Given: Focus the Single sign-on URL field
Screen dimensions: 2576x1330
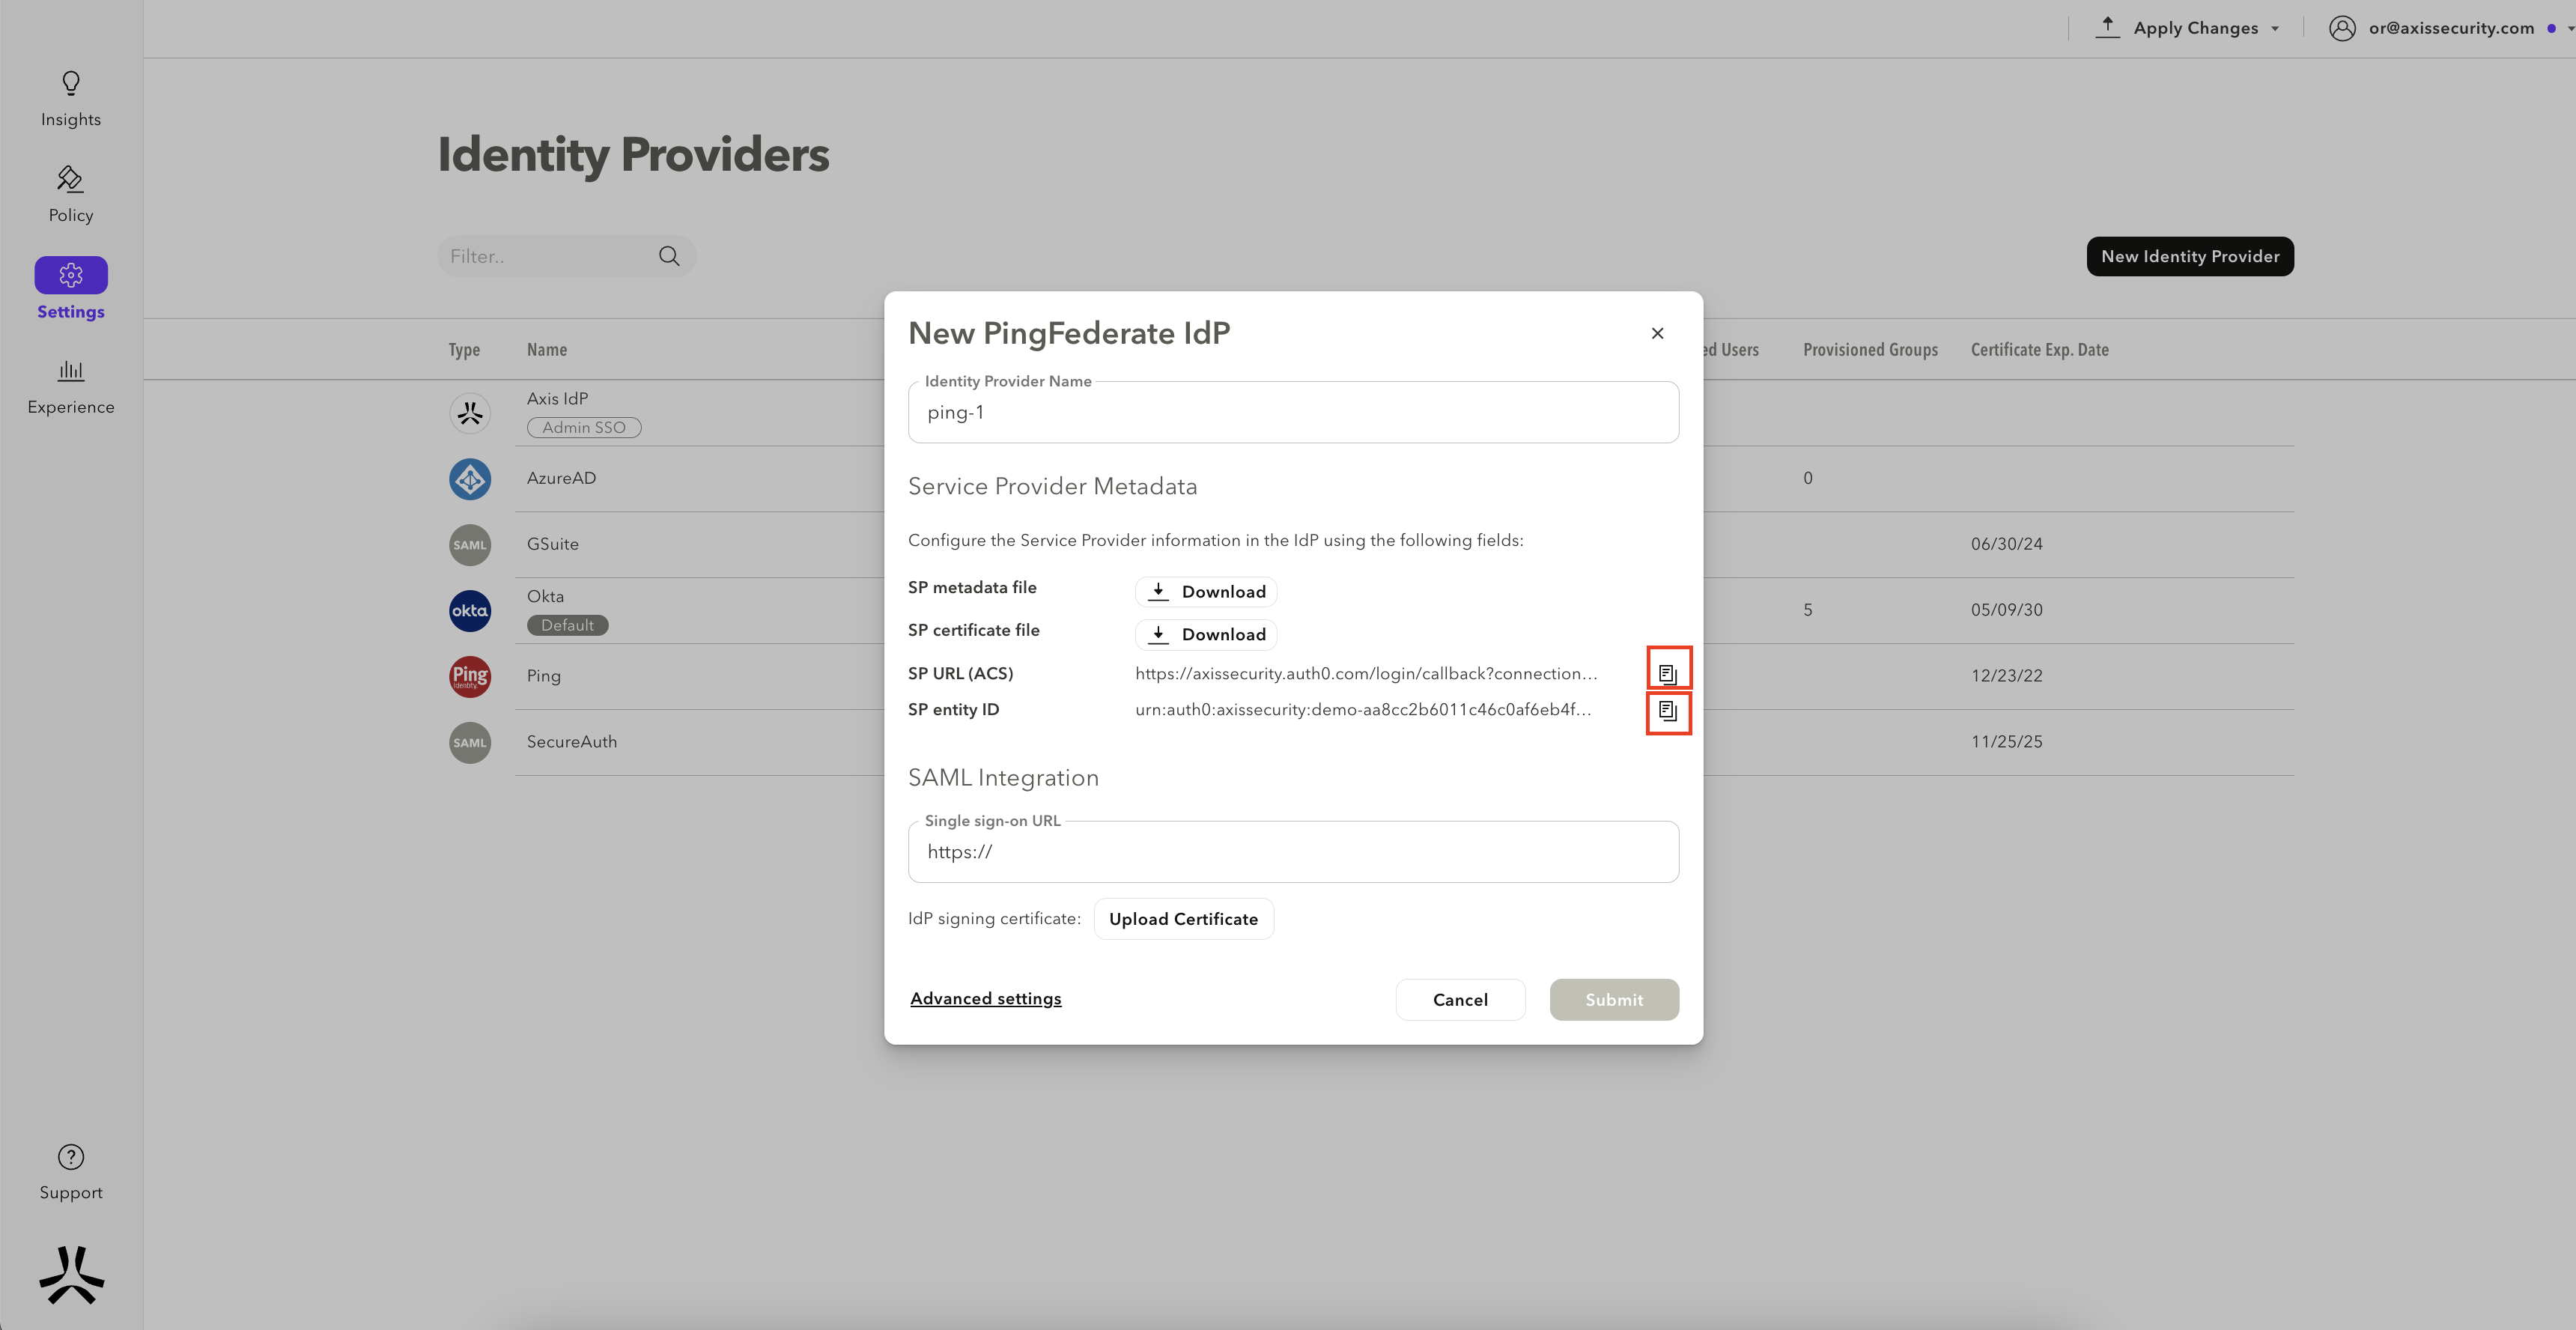Looking at the screenshot, I should 1293,852.
